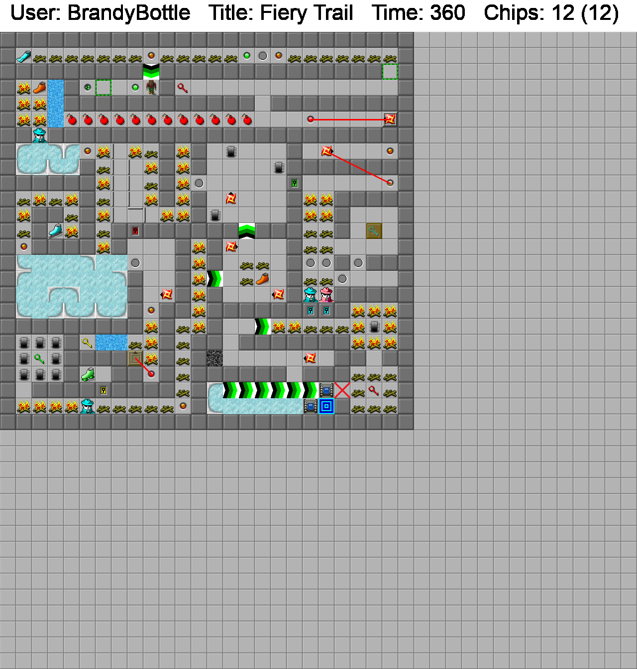Select the blue exit tile
The image size is (637, 669).
[326, 406]
